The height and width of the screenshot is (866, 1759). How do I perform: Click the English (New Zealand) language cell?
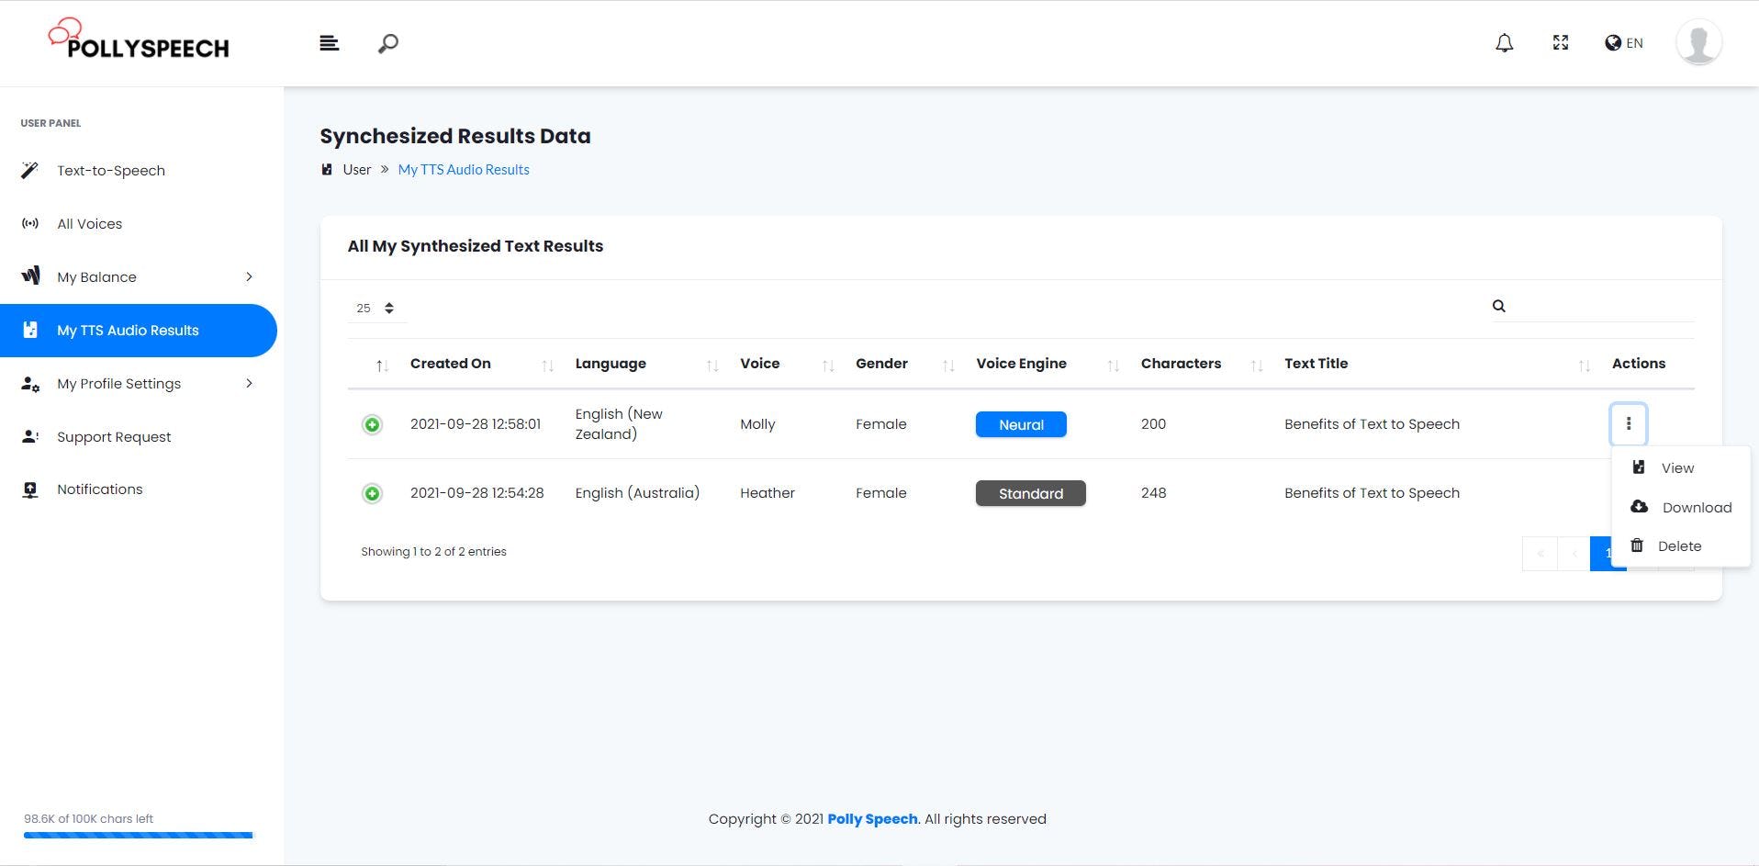point(619,424)
